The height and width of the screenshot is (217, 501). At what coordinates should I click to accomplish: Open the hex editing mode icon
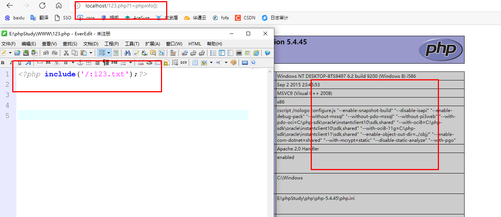coord(173,53)
